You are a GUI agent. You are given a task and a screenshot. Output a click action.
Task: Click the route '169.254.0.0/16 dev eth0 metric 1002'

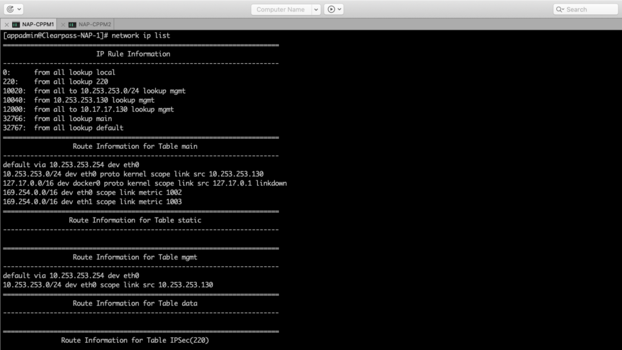(x=92, y=193)
